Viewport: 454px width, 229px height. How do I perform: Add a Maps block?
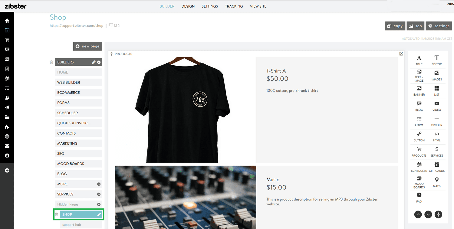click(x=437, y=182)
